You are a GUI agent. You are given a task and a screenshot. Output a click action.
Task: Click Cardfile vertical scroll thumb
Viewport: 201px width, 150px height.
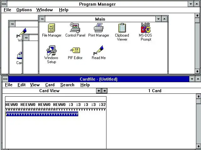[x=198, y=101]
